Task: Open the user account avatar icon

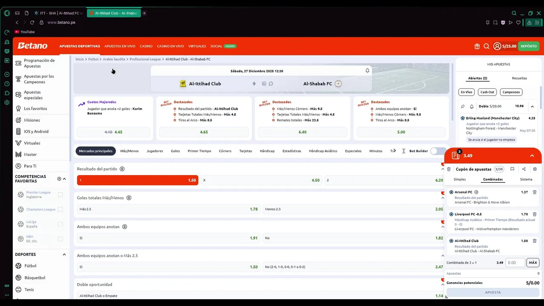Action: click(x=497, y=46)
